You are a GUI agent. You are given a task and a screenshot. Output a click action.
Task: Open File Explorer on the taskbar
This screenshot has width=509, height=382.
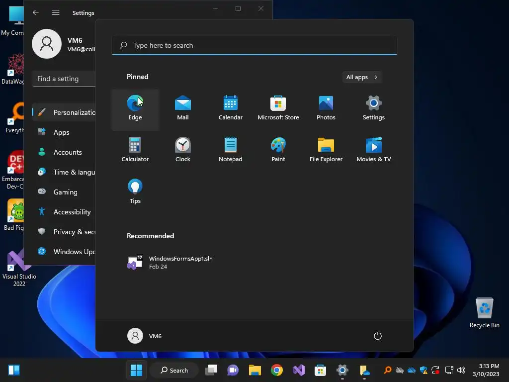click(x=255, y=370)
